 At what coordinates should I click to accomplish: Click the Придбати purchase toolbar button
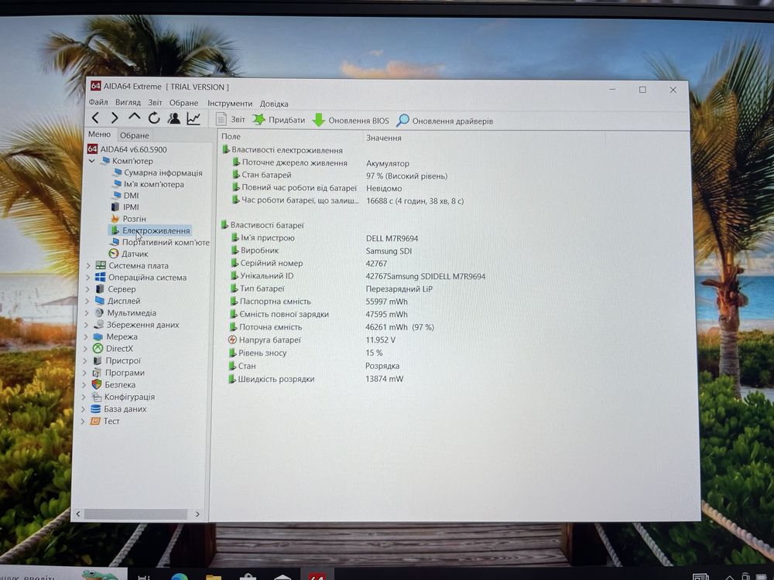point(279,120)
